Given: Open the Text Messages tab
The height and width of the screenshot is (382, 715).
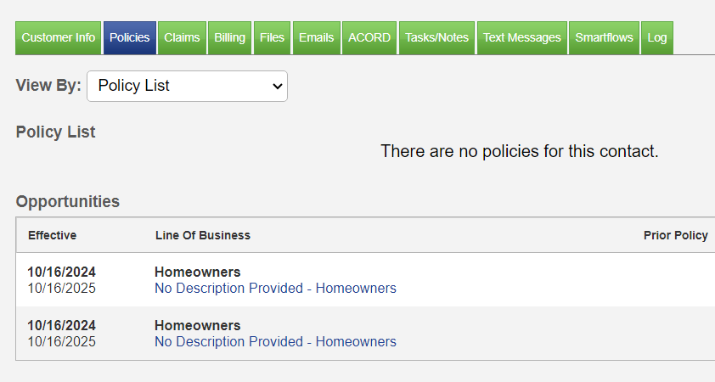Looking at the screenshot, I should 521,38.
